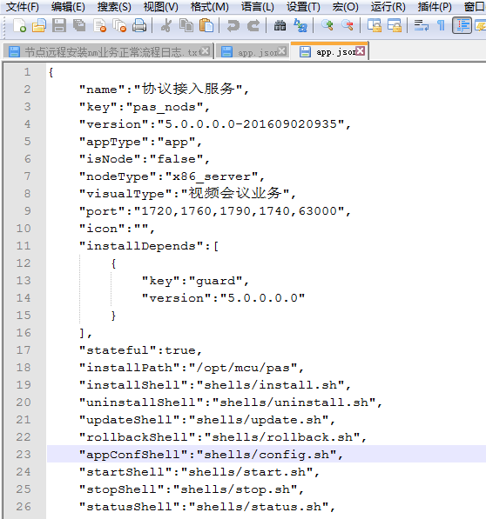This screenshot has width=486, height=519.
Task: Click the "name":"协议接入服务" line
Action: (x=164, y=89)
